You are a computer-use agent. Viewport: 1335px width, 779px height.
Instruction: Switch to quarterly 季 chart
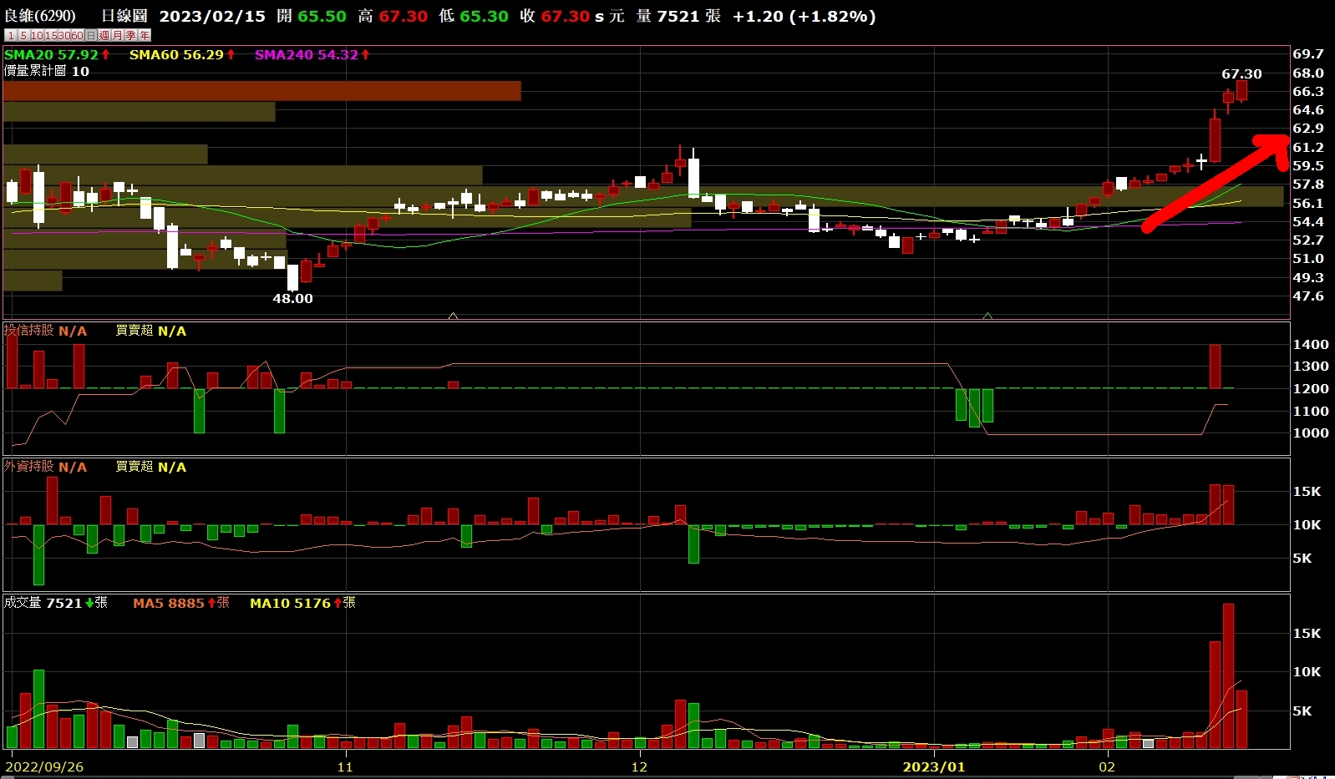[x=131, y=35]
